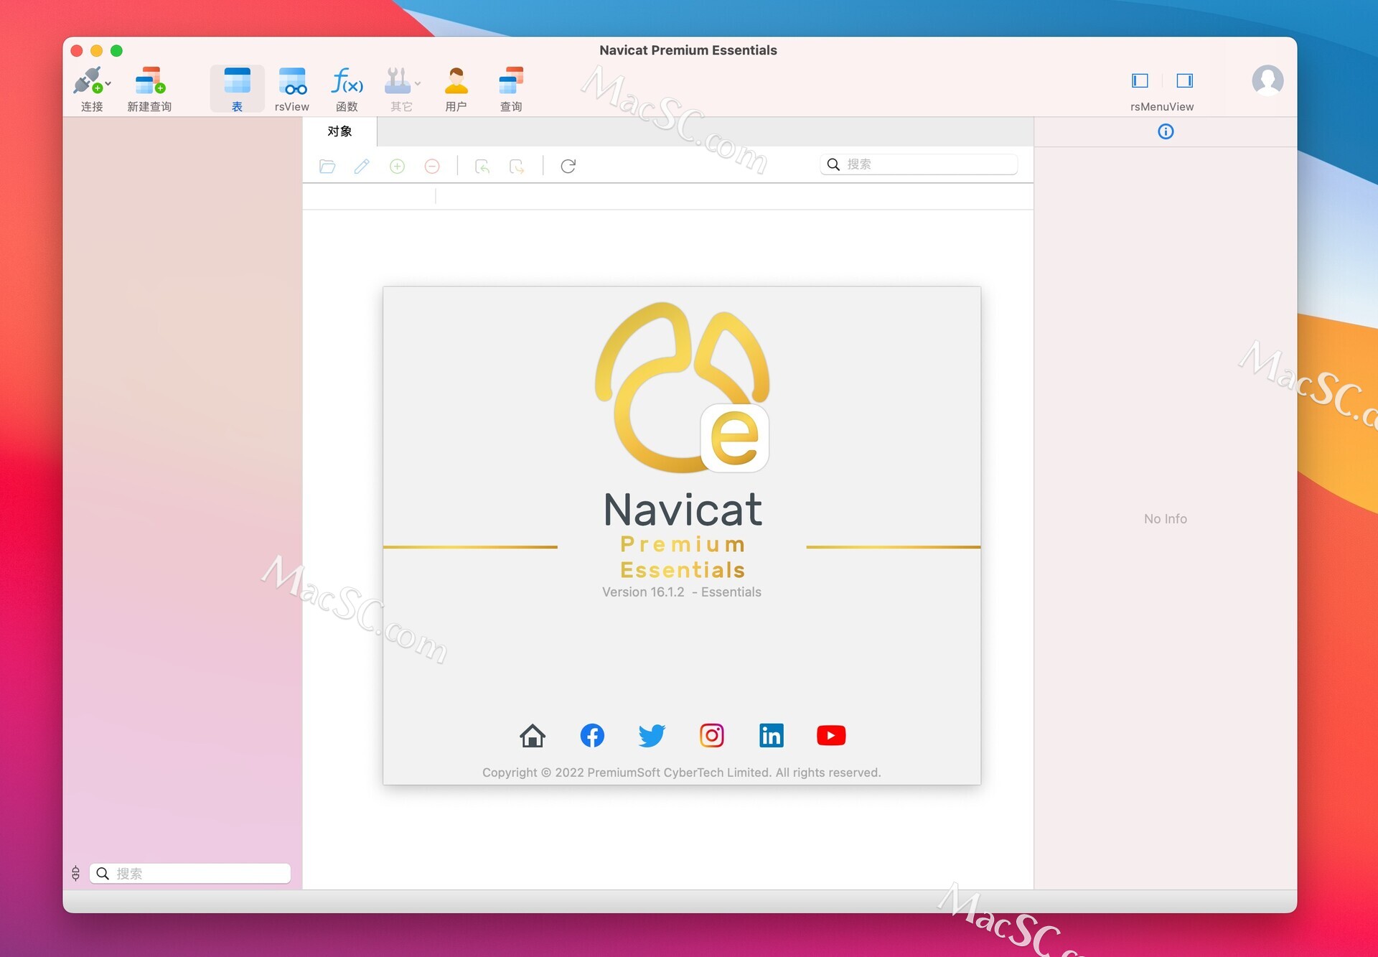
Task: Click the design table pencil icon
Action: click(362, 166)
